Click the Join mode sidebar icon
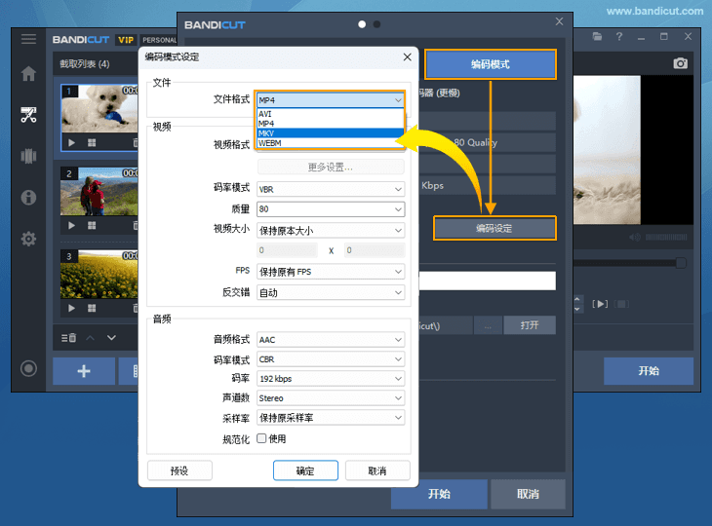The width and height of the screenshot is (712, 526). [x=28, y=156]
